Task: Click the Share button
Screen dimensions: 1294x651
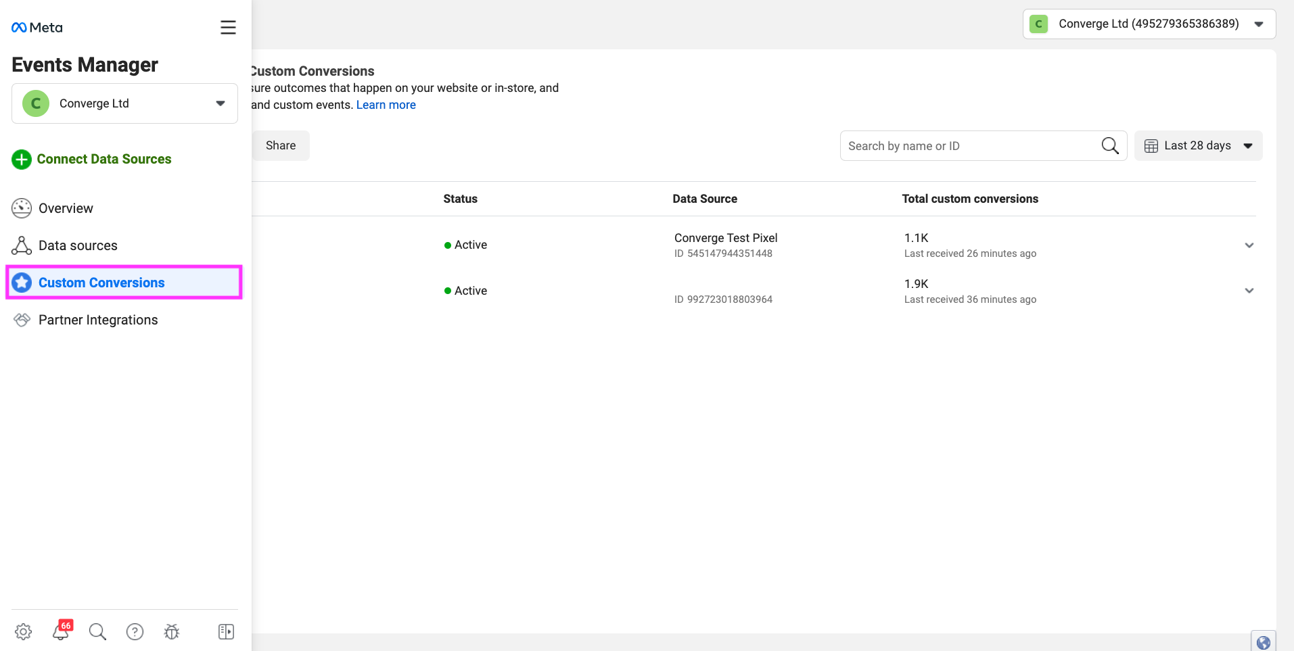Action: coord(281,145)
